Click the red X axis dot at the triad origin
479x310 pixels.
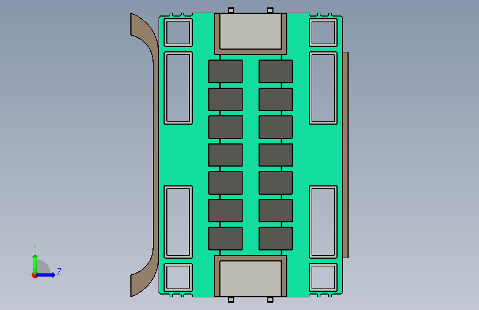click(x=34, y=275)
